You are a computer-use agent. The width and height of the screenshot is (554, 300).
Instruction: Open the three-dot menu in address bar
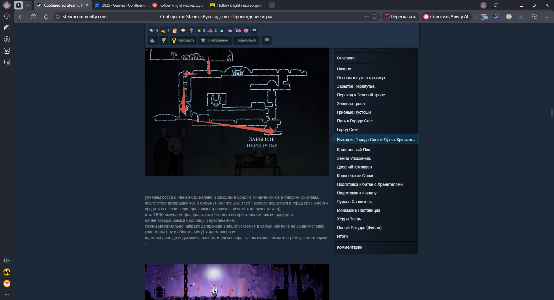pyautogui.click(x=366, y=17)
